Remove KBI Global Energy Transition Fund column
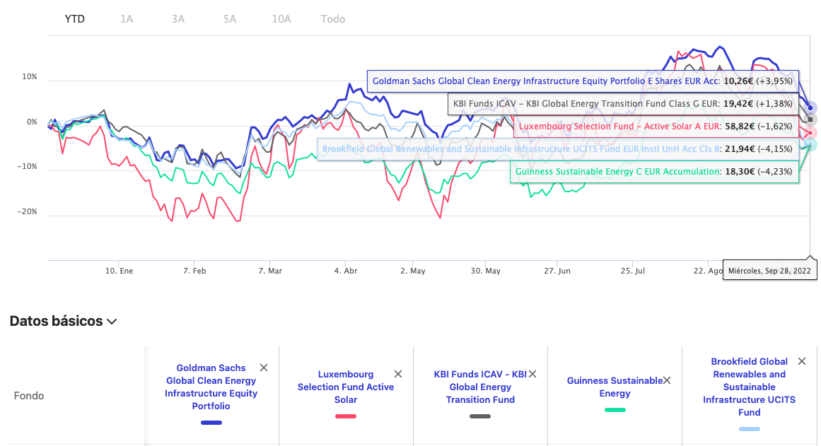 [532, 374]
